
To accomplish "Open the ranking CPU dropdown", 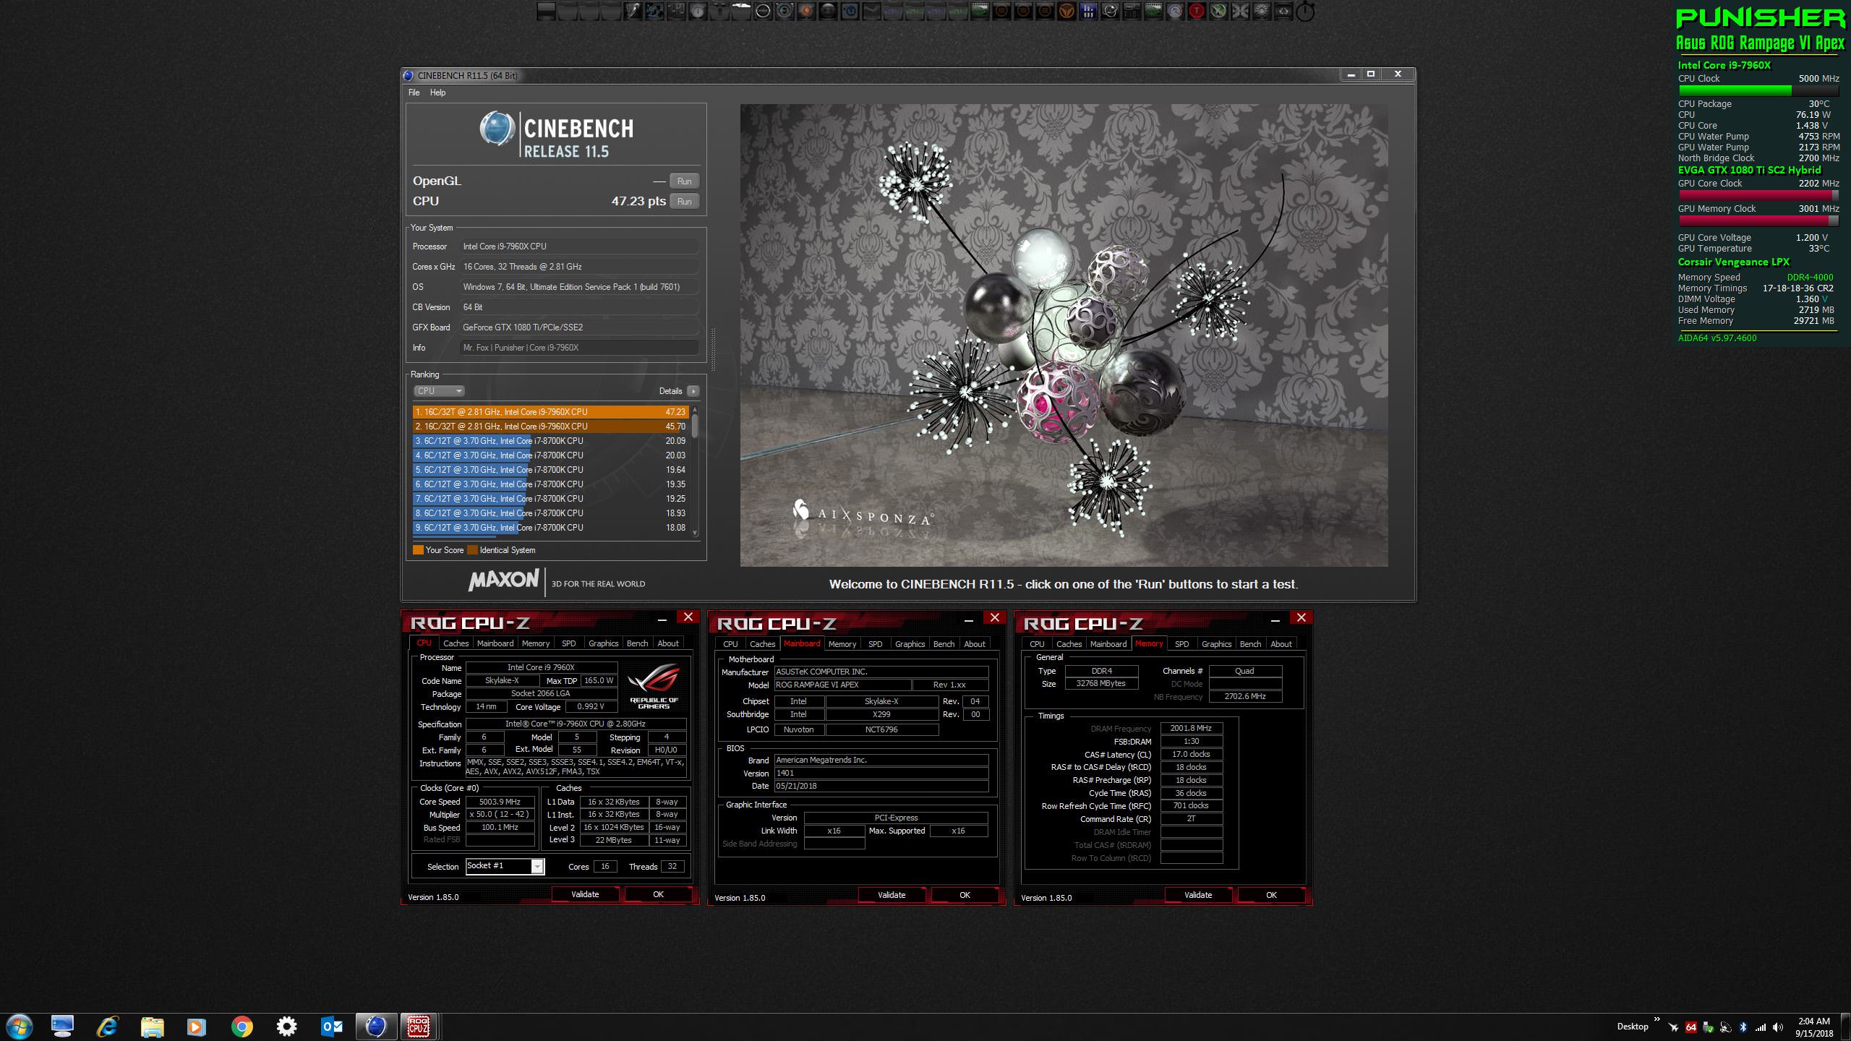I will pos(438,391).
